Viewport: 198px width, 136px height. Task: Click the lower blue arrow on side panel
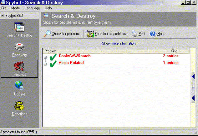point(193,98)
